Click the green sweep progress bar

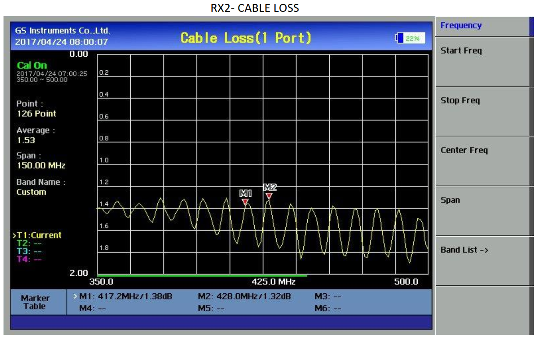(202, 276)
